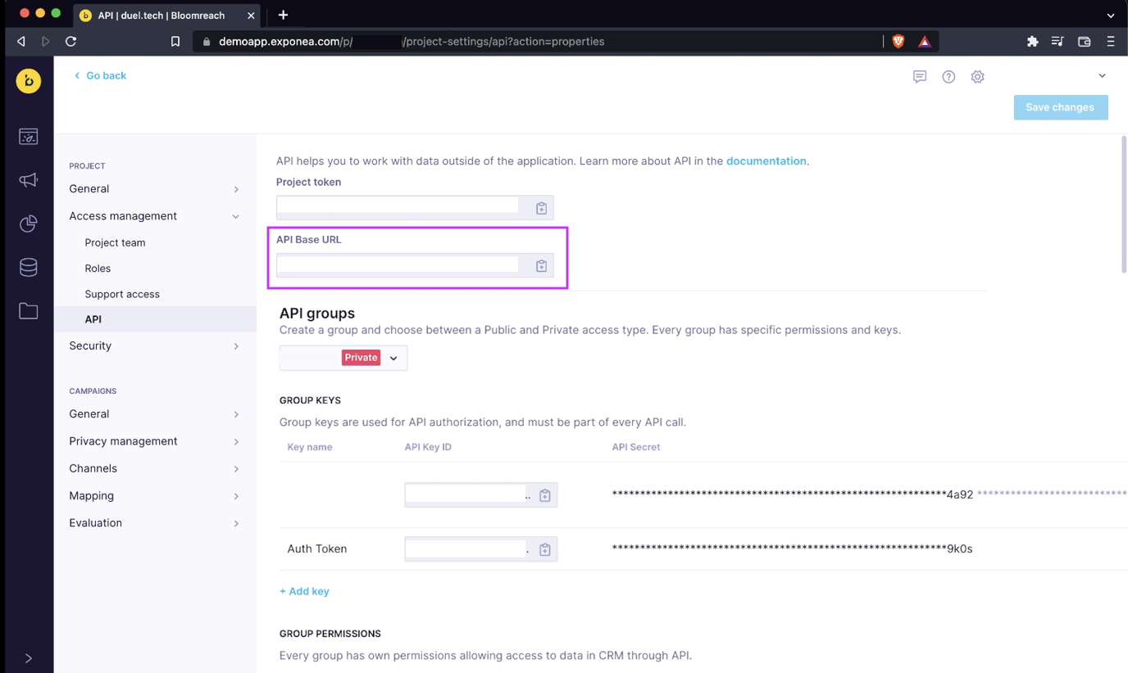Screen dimensions: 1128x673
Task: Open the API group Private dropdown
Action: click(393, 358)
